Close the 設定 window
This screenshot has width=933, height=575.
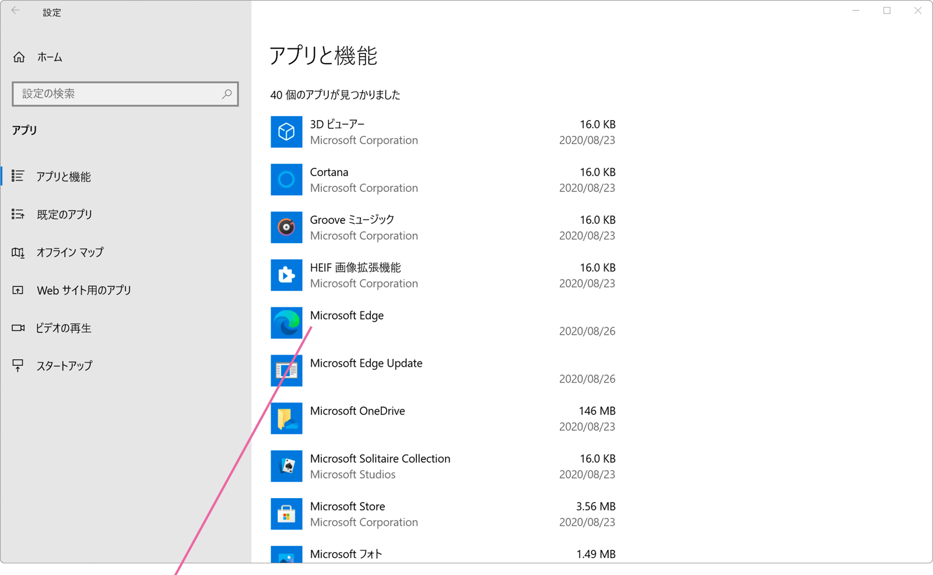click(918, 10)
